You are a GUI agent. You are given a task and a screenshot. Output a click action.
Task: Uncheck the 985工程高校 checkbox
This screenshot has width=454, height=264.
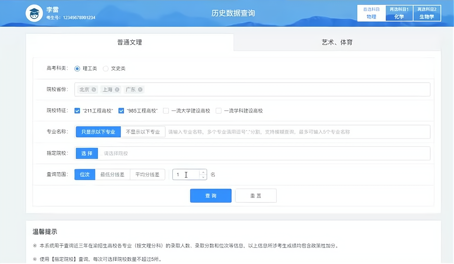(121, 111)
